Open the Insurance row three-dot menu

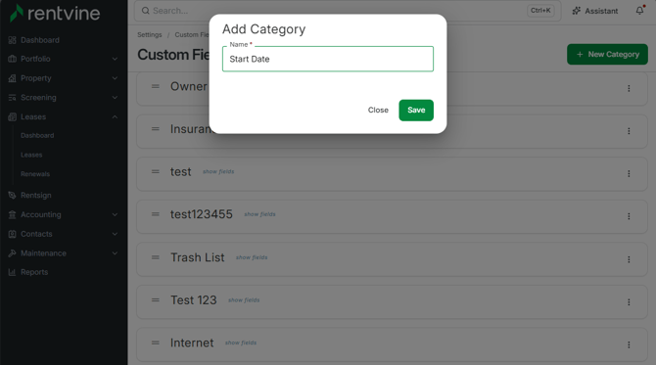click(629, 131)
